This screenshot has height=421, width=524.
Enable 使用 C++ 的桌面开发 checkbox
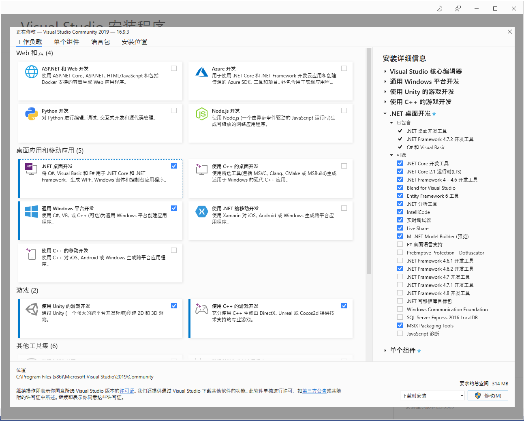(x=344, y=166)
